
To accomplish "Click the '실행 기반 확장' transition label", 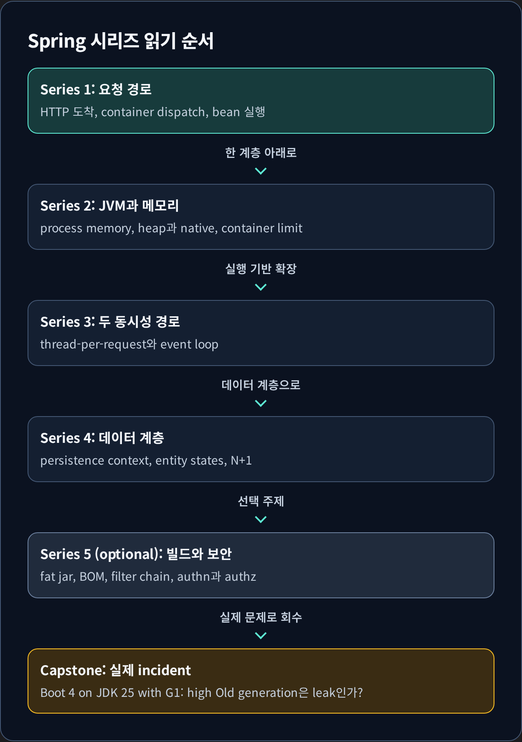I will click(261, 269).
